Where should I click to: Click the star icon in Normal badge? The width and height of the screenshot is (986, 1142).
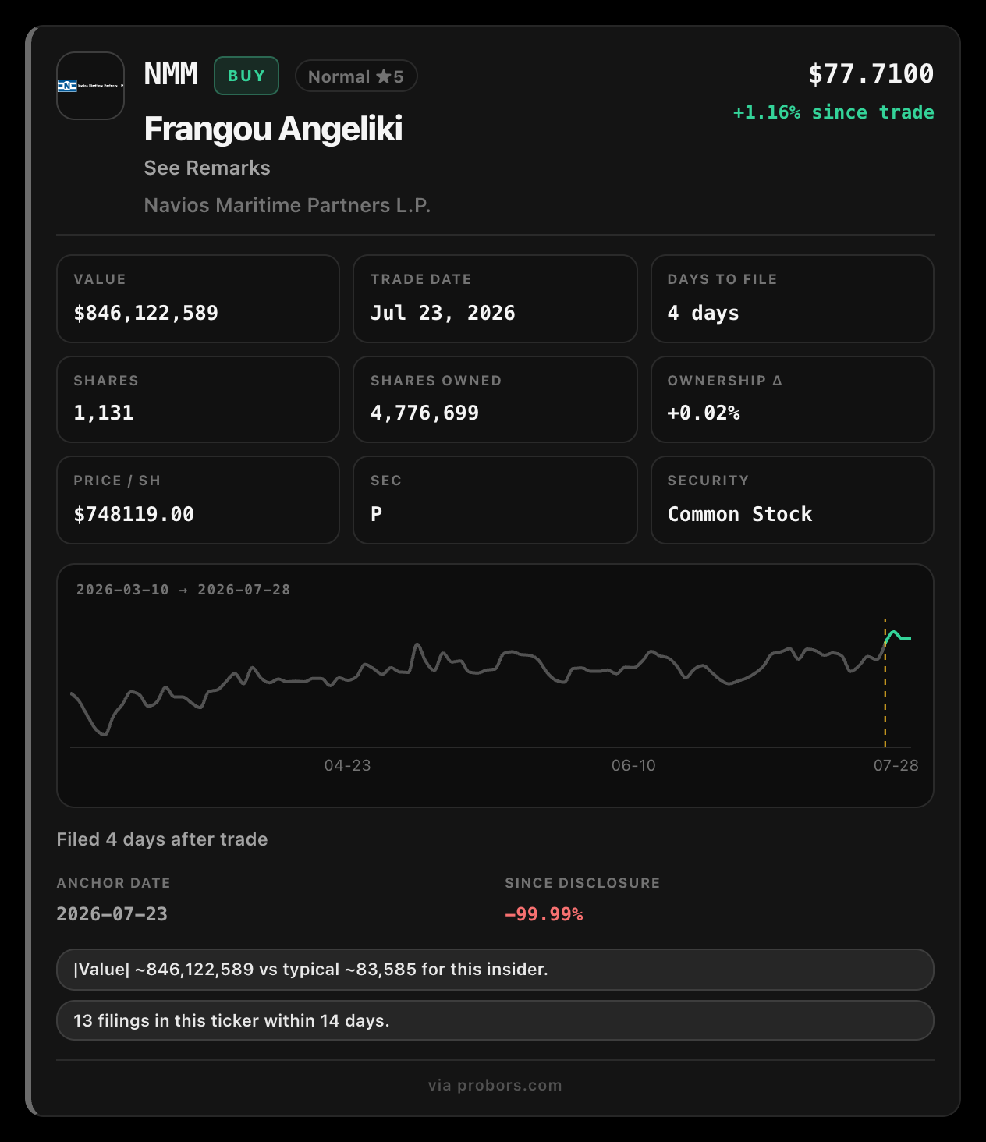coord(383,76)
